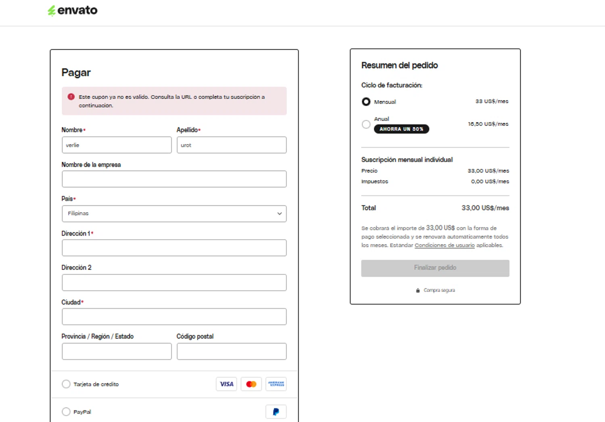Click the 16,50 US$/mes annual price
The width and height of the screenshot is (605, 422).
coord(488,124)
